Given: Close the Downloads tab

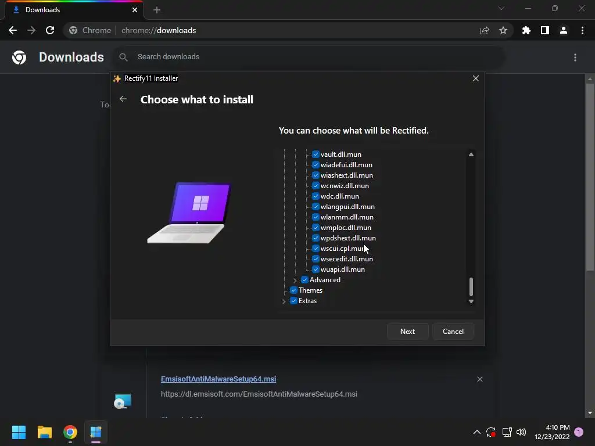Looking at the screenshot, I should tap(135, 10).
